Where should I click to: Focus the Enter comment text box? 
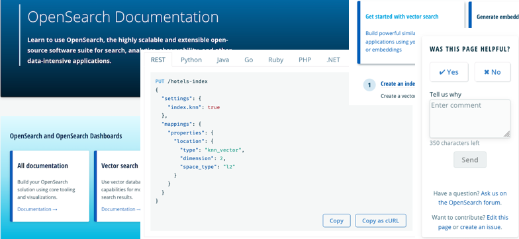coord(470,119)
